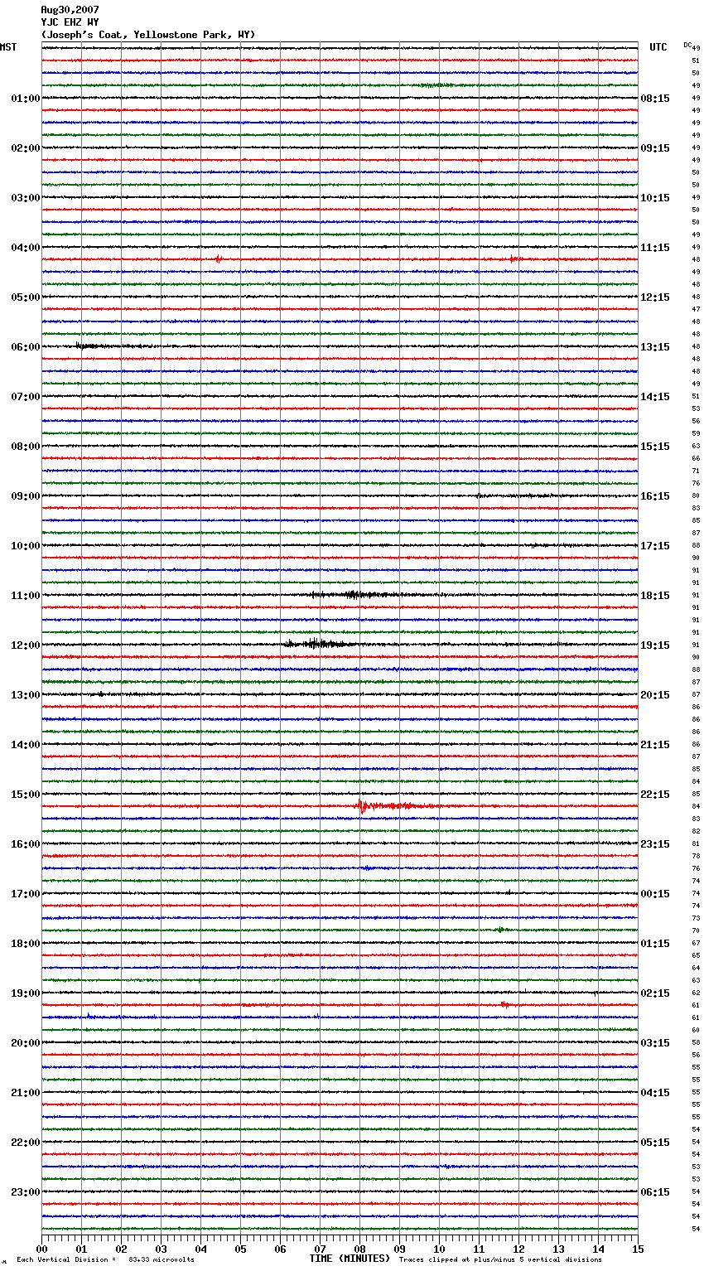
Task: Select the 07:00 MST time label
Action: pyautogui.click(x=26, y=397)
